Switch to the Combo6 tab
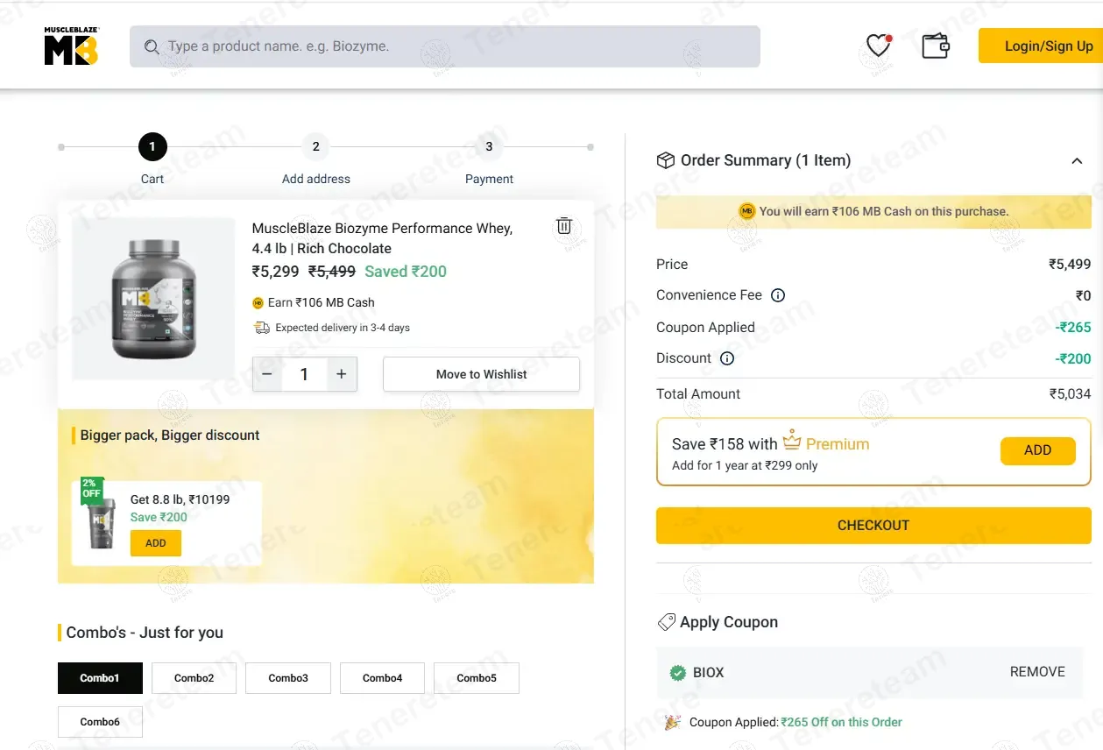This screenshot has width=1103, height=750. pyautogui.click(x=100, y=722)
